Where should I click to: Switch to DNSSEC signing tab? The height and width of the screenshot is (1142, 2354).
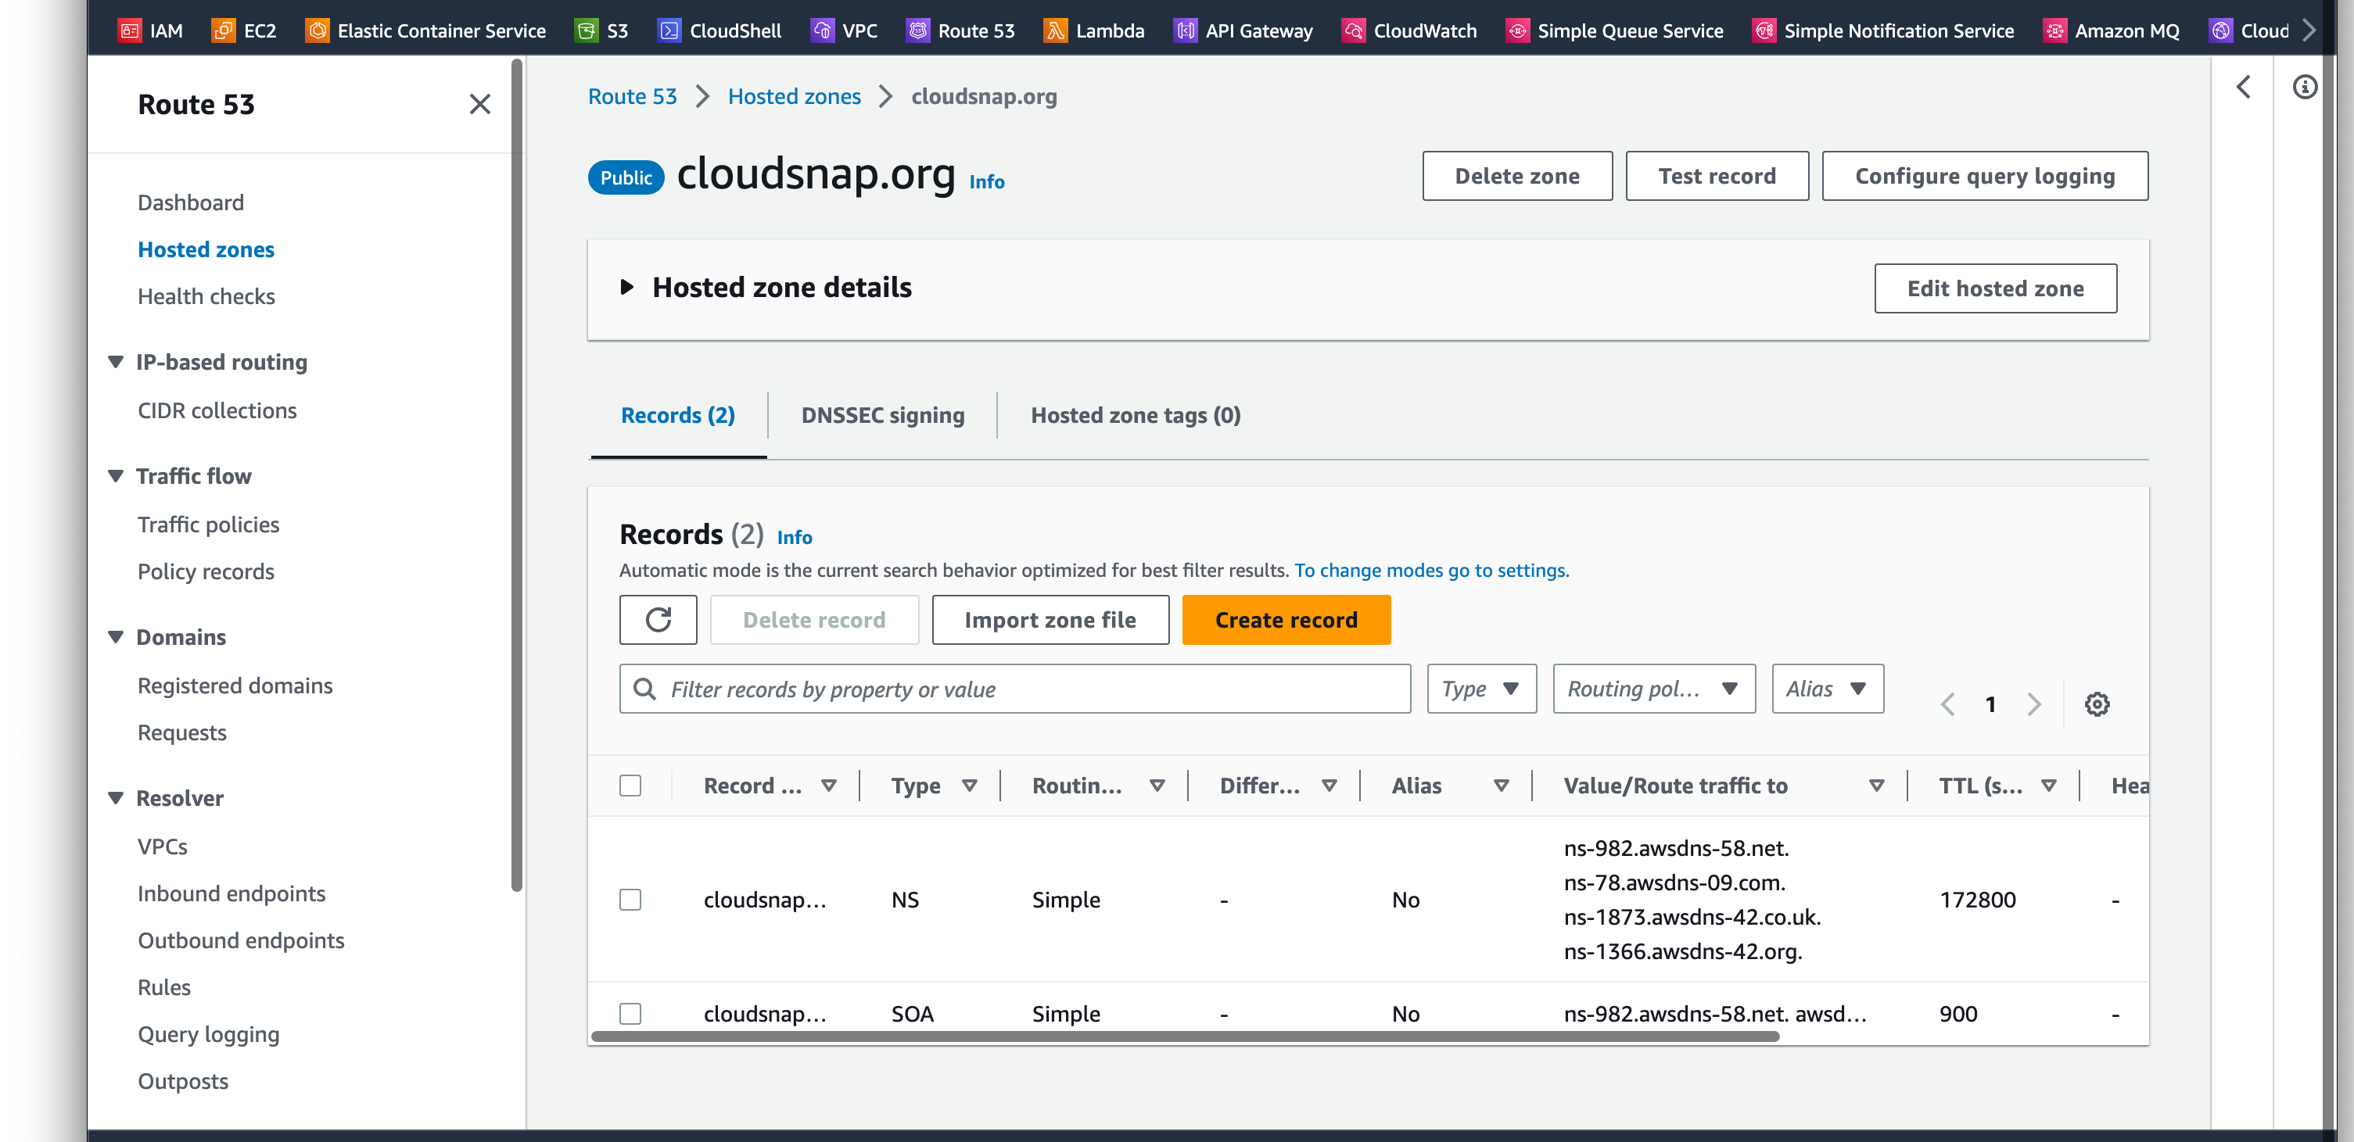(882, 416)
